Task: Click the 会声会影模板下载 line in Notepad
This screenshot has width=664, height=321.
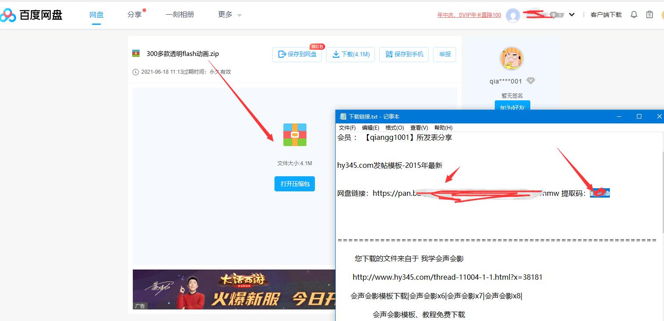Action: point(437,296)
